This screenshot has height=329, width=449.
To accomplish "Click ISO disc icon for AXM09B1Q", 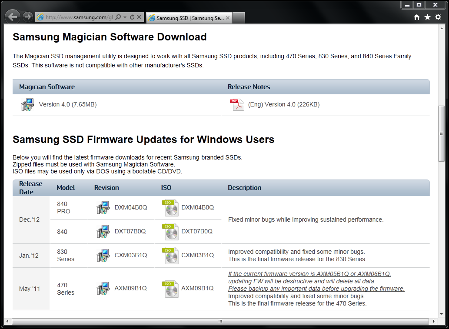I will tap(170, 289).
